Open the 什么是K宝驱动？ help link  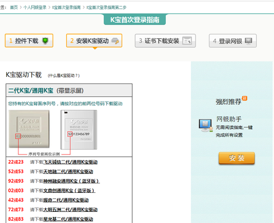(x=64, y=75)
